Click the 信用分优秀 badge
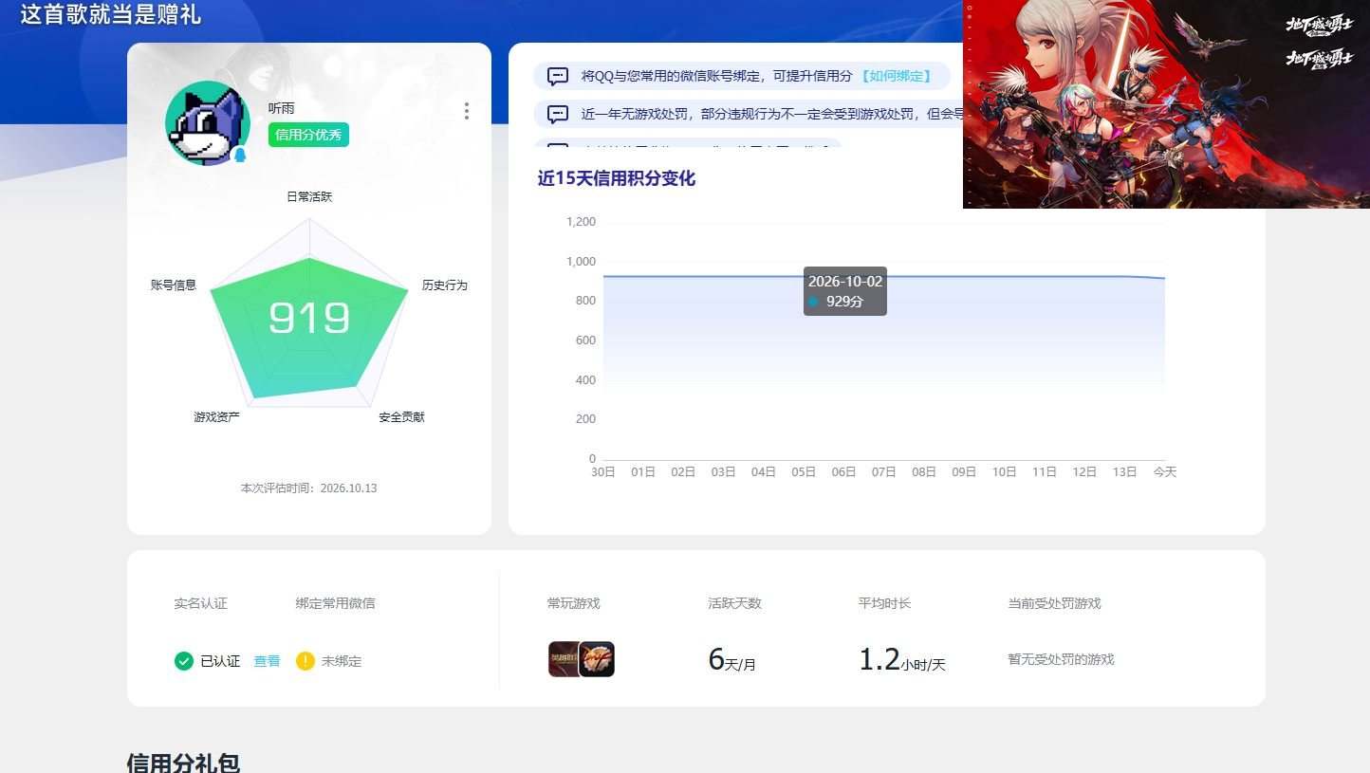Viewport: 1370px width, 773px height. pos(308,135)
